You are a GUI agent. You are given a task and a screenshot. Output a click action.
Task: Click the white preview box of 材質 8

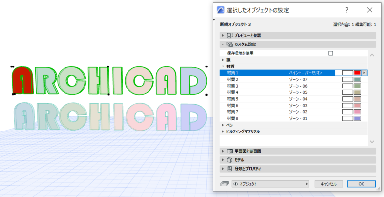[348, 119]
